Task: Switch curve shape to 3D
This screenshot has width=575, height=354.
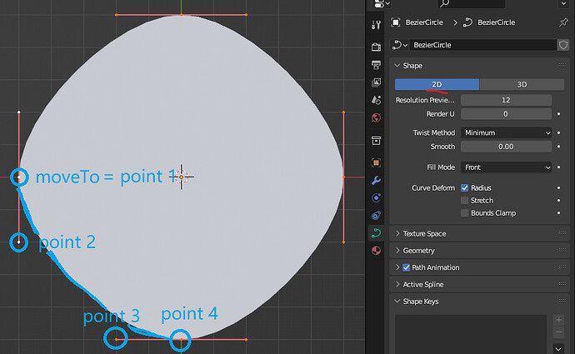Action: (x=522, y=84)
